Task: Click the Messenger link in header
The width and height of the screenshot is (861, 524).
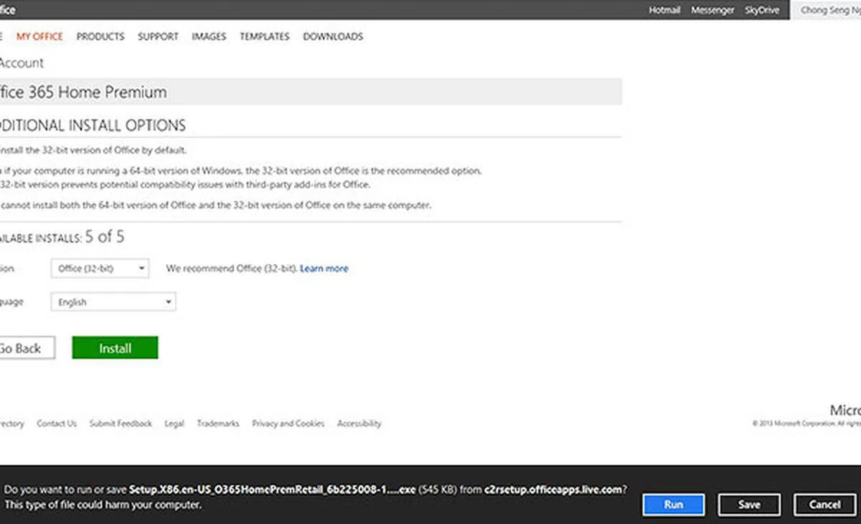Action: [712, 11]
